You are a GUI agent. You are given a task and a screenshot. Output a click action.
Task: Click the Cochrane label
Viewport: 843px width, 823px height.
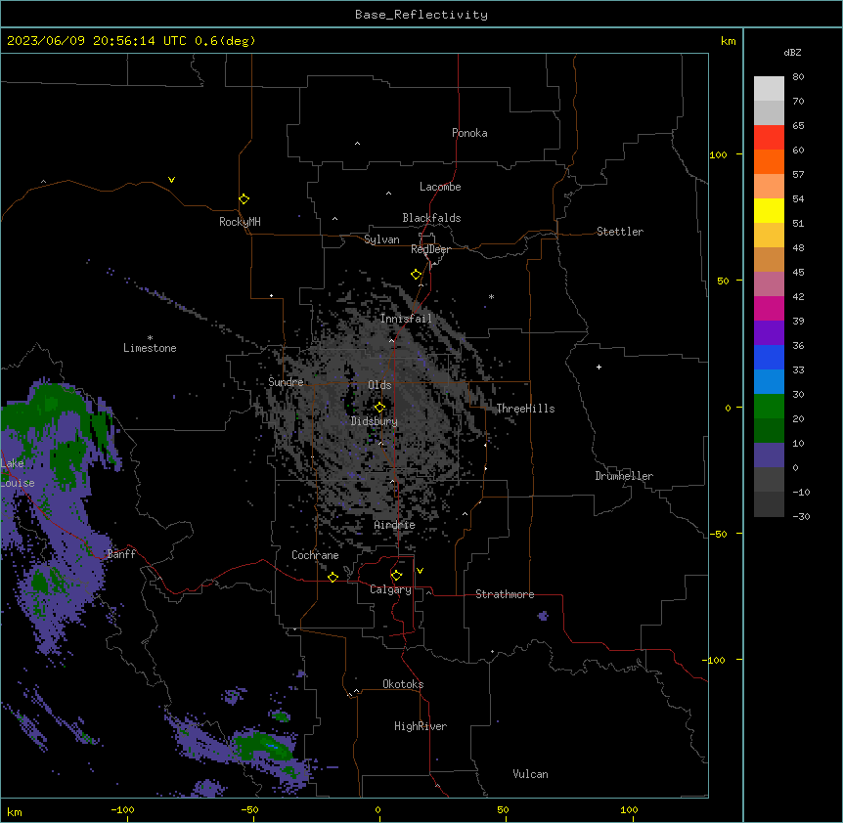click(x=315, y=555)
